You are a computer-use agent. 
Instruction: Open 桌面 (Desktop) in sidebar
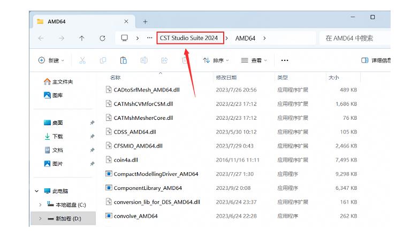point(53,122)
